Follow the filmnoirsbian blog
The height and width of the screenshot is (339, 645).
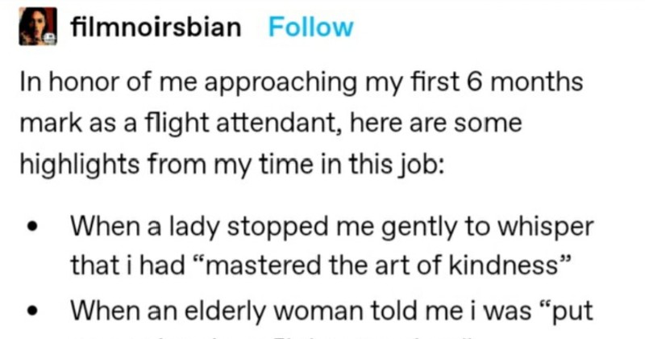pos(310,27)
